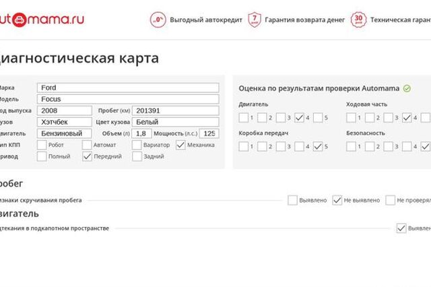This screenshot has width=431, height=287.
Task: Open the Техническая гарантия link
Action: (x=401, y=20)
